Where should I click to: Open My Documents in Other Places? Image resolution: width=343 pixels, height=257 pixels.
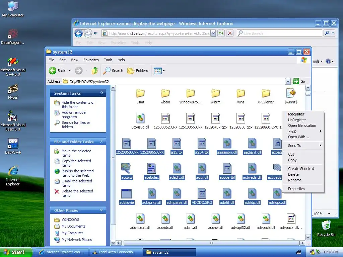click(x=73, y=226)
